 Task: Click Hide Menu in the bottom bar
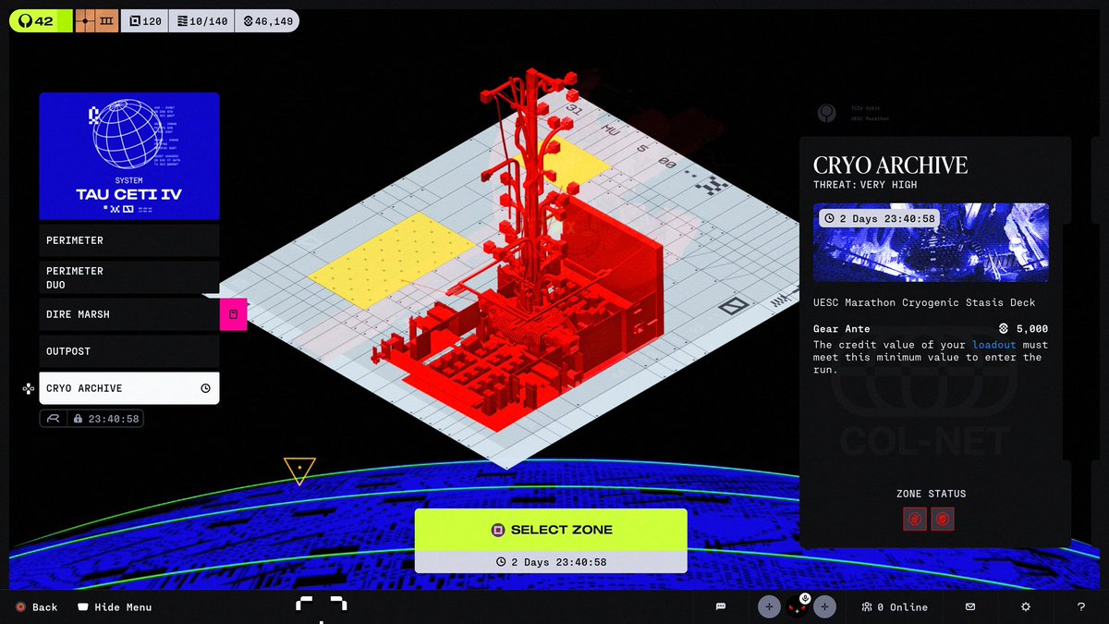click(x=115, y=607)
